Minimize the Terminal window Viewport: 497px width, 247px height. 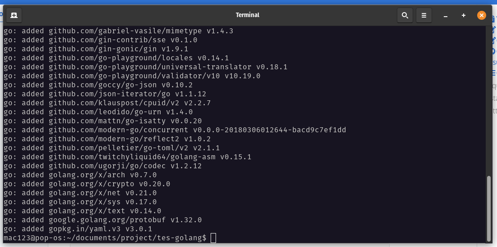446,15
